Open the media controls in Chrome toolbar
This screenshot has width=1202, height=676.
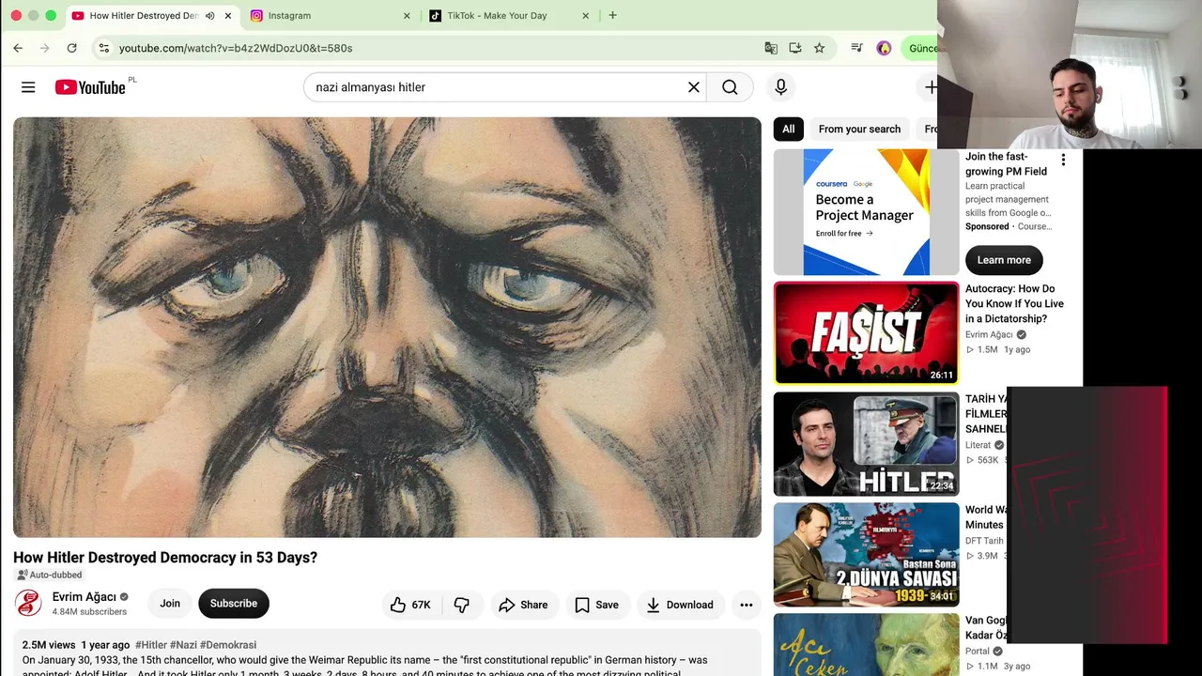(856, 48)
